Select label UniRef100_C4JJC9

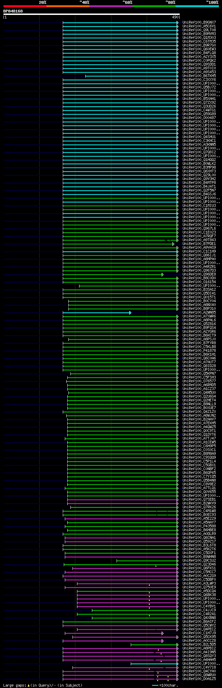[x=199, y=610]
